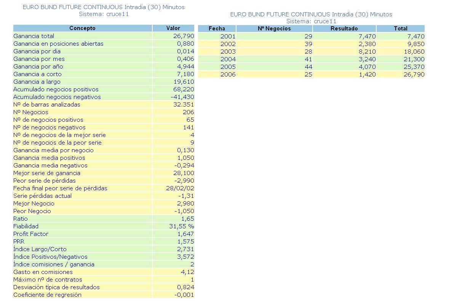Click "Nº de negocios positivos" label
Screen dimensions: 449x301
point(48,119)
